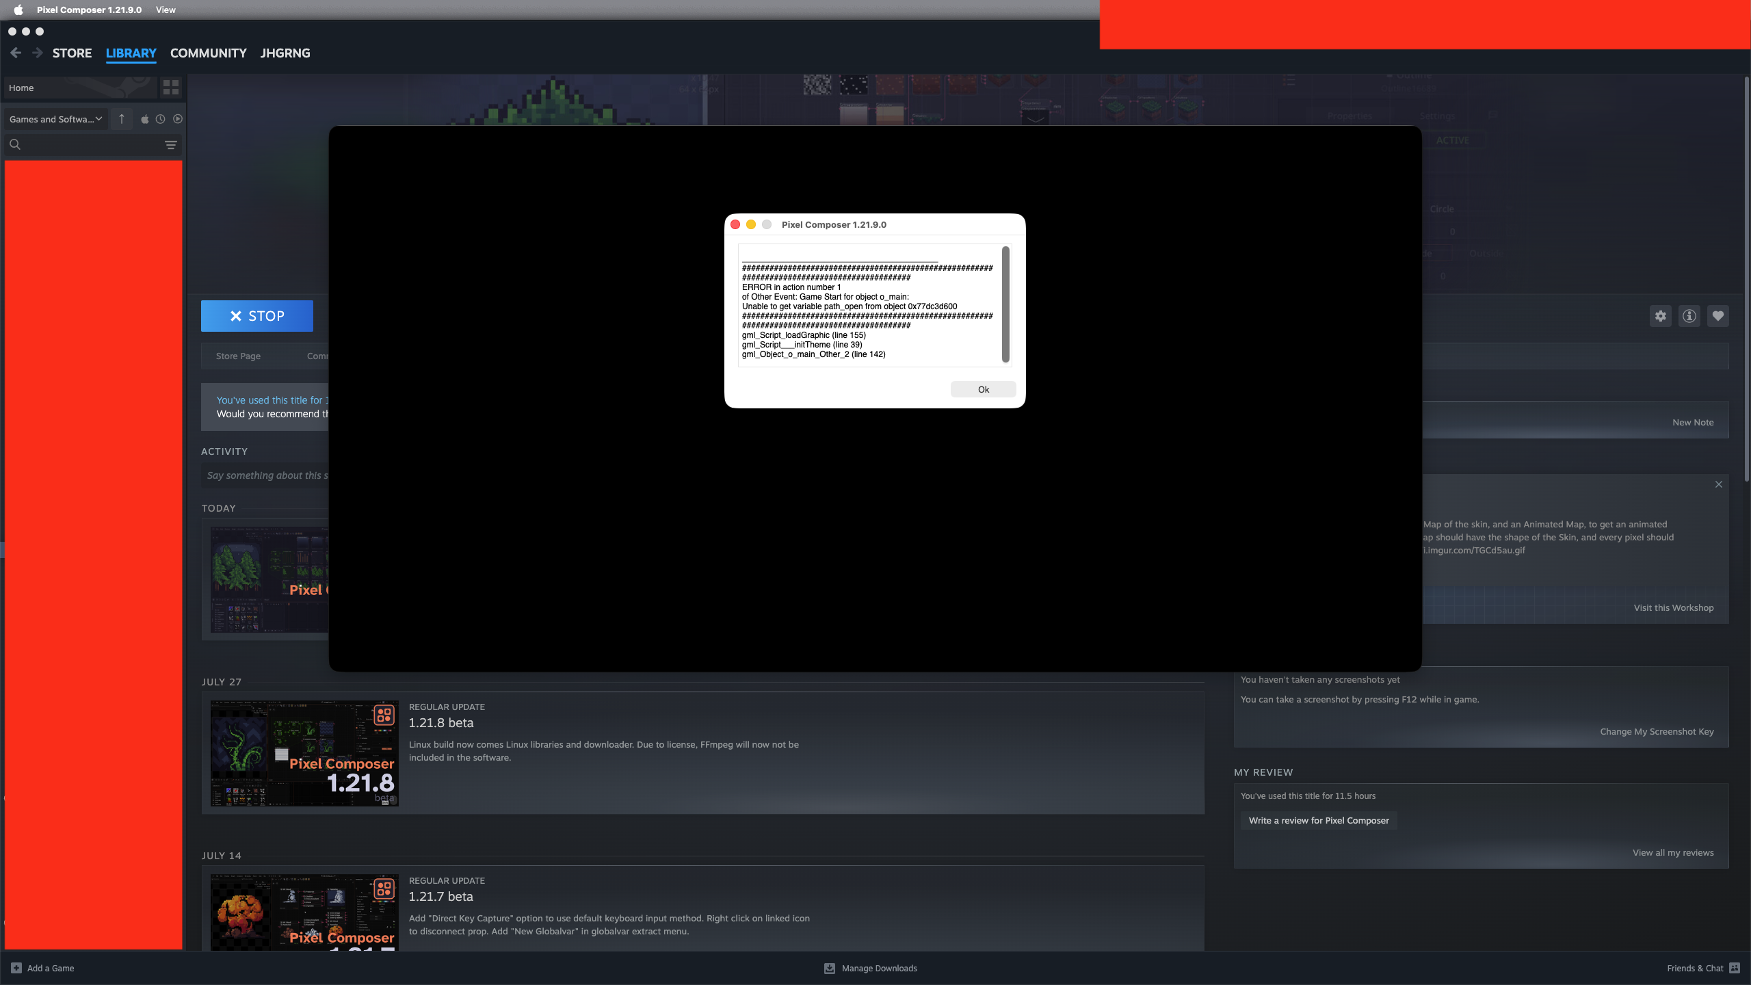Open the COMMUNITY tab

pos(208,53)
